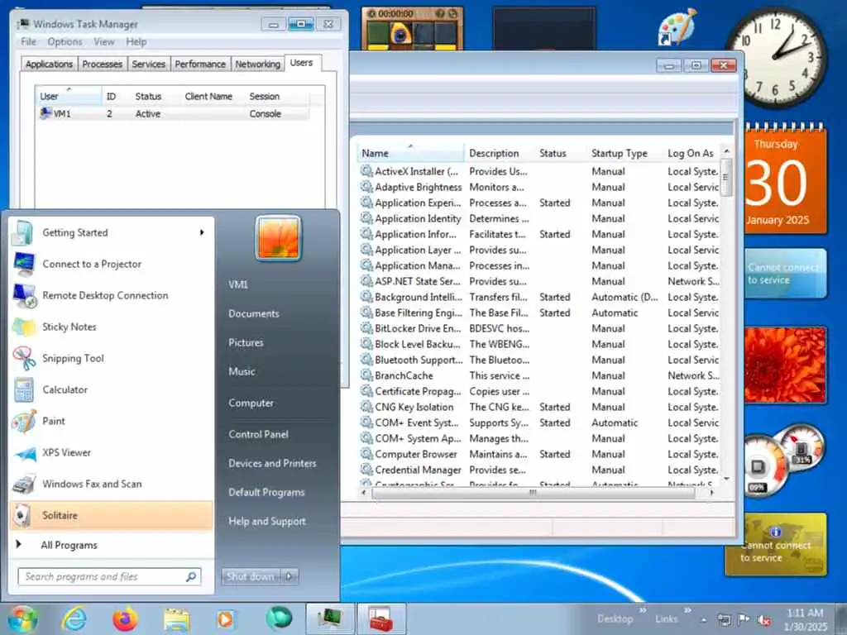Click the Search programs and files box
Image resolution: width=847 pixels, height=635 pixels.
(110, 576)
